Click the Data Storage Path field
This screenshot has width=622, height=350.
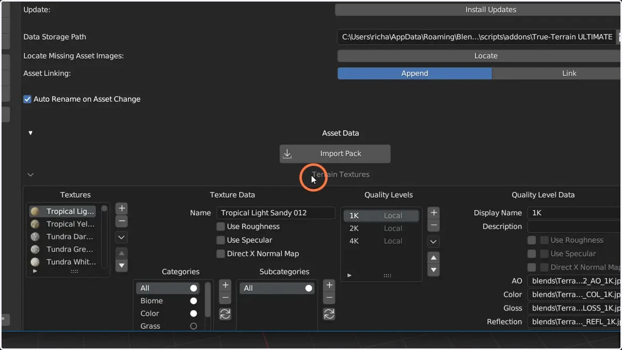point(476,37)
